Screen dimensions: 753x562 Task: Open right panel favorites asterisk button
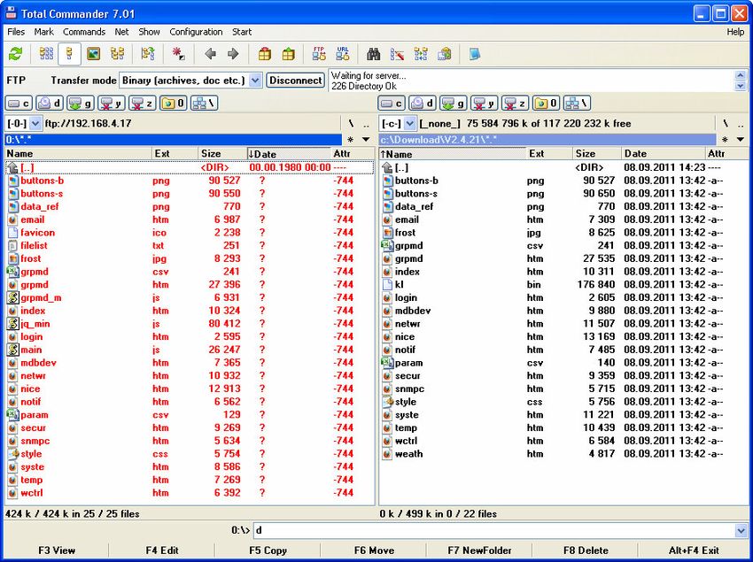coord(725,140)
